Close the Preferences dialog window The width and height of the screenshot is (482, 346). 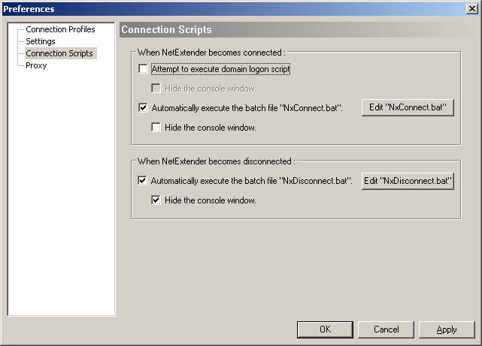[x=471, y=9]
